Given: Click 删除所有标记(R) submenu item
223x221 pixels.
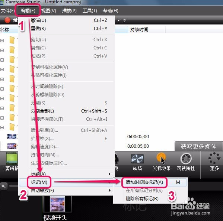Looking at the screenshot, I should tap(150, 199).
